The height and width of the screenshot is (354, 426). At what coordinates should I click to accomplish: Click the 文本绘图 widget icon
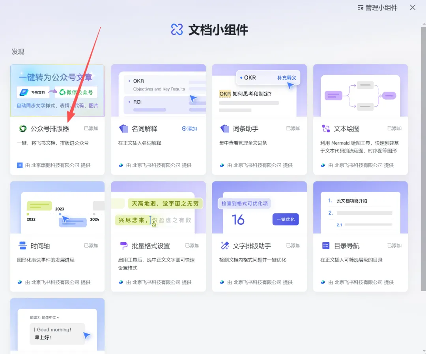click(326, 128)
